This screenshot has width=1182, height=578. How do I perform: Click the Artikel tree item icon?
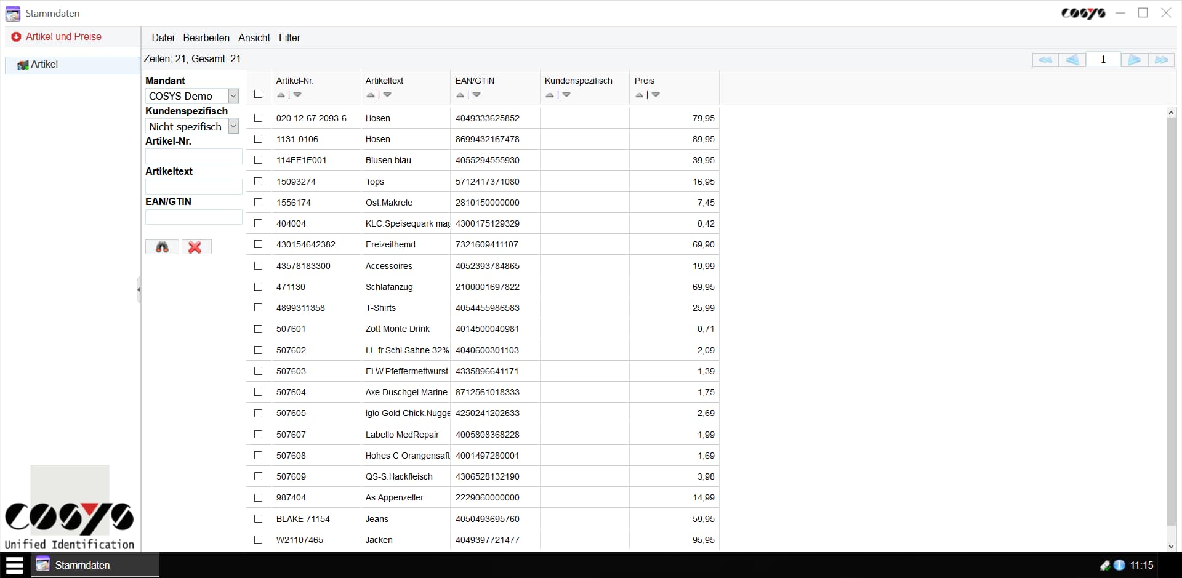pos(23,65)
